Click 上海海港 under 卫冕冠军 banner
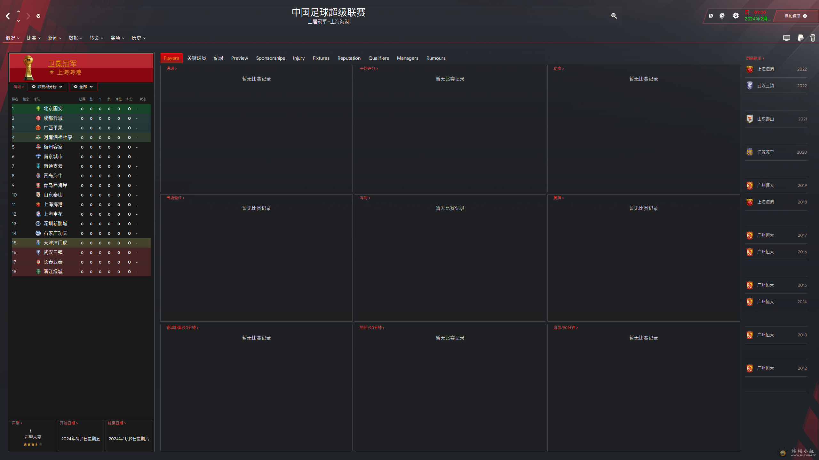 point(69,73)
